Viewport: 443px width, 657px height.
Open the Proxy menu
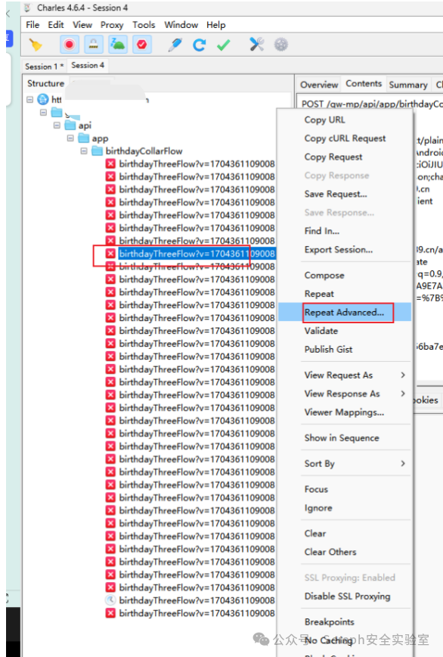point(112,25)
